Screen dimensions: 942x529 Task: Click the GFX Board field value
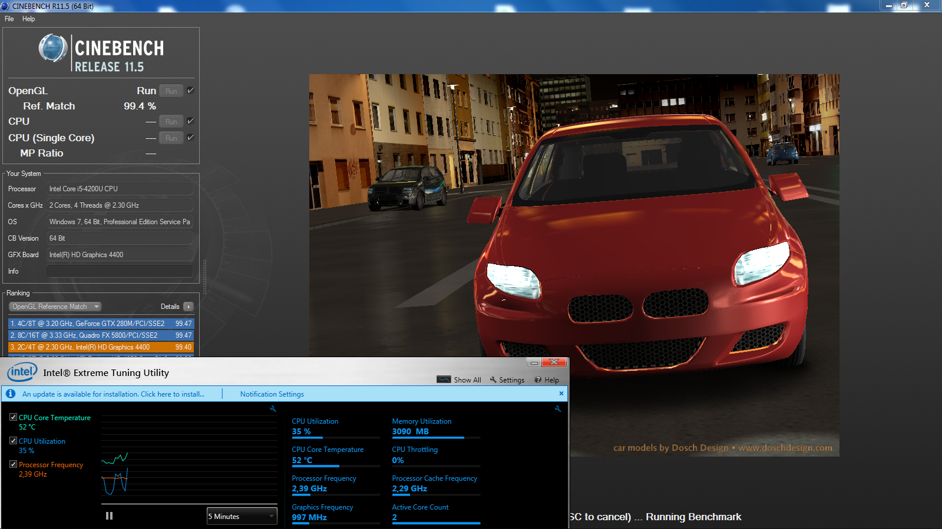pos(120,255)
